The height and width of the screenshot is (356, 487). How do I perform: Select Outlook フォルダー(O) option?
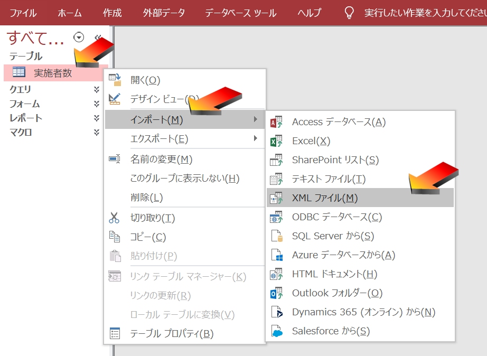click(x=360, y=293)
